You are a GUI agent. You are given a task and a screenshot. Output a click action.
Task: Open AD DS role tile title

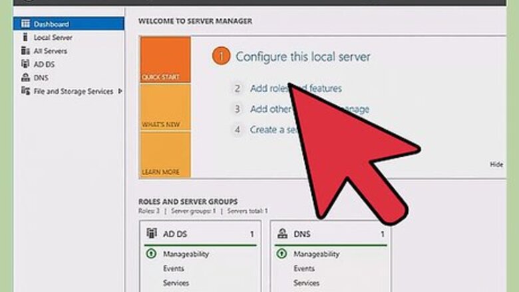[x=175, y=234]
